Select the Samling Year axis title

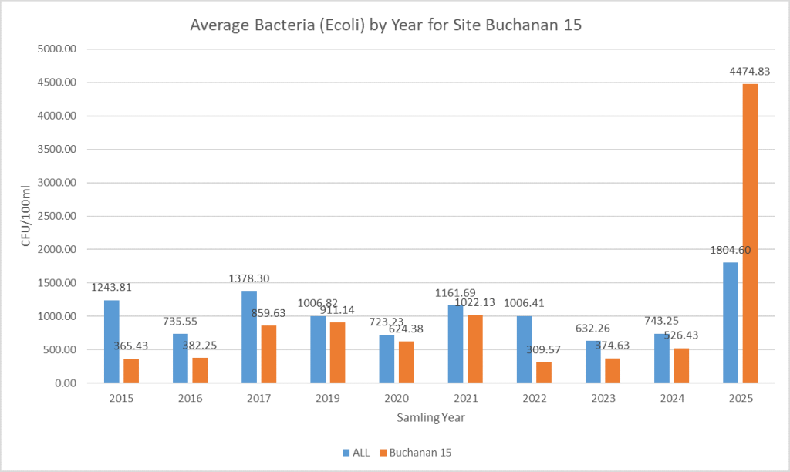[430, 417]
